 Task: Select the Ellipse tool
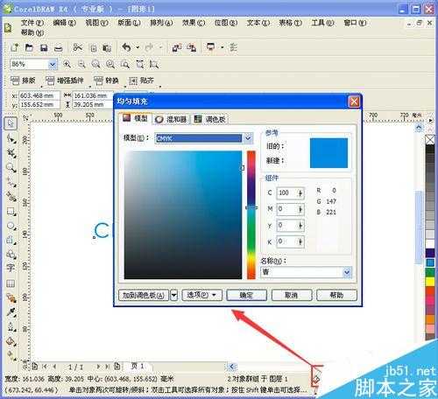pos(11,227)
